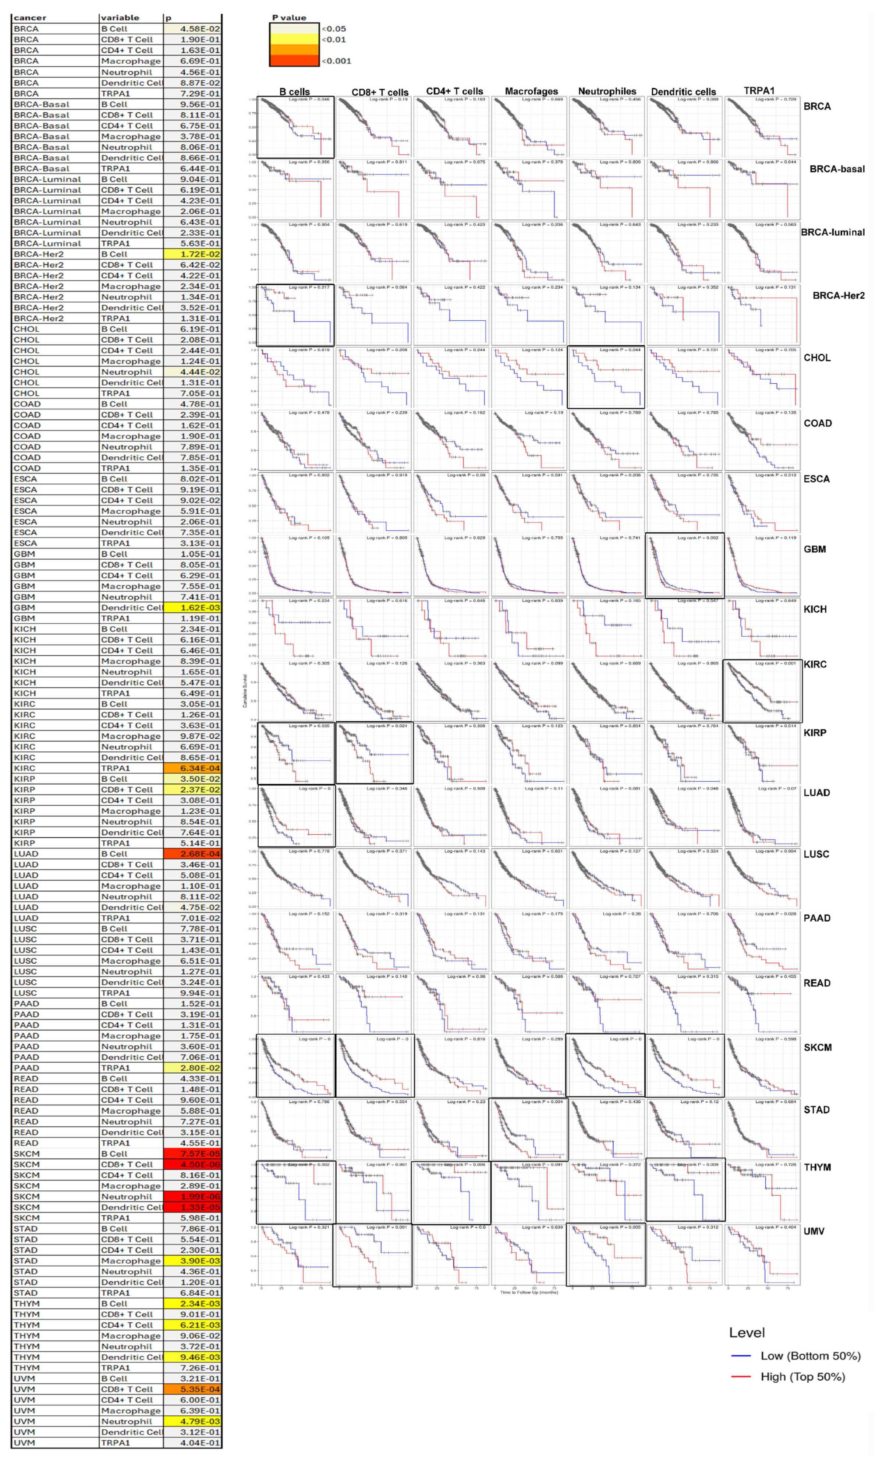Click the KIRC TRPA1 value 6.34E-04
Screen dimensions: 879x1461
tap(192, 768)
